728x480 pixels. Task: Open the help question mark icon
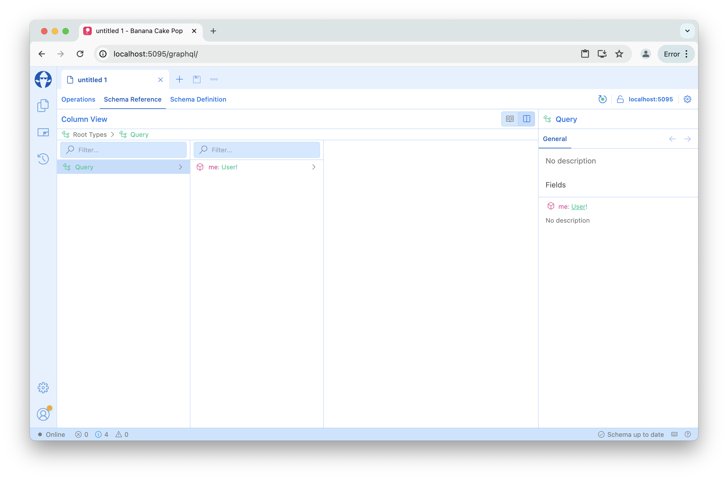pyautogui.click(x=687, y=434)
